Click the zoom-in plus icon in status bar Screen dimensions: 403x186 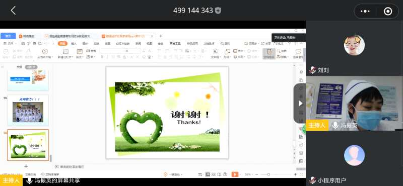[295, 174]
